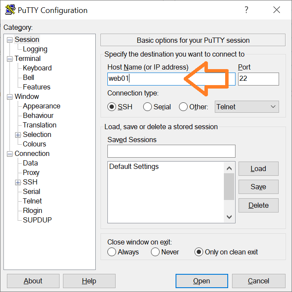Collapse the Session tree node
292x292 pixels.
(x=9, y=40)
